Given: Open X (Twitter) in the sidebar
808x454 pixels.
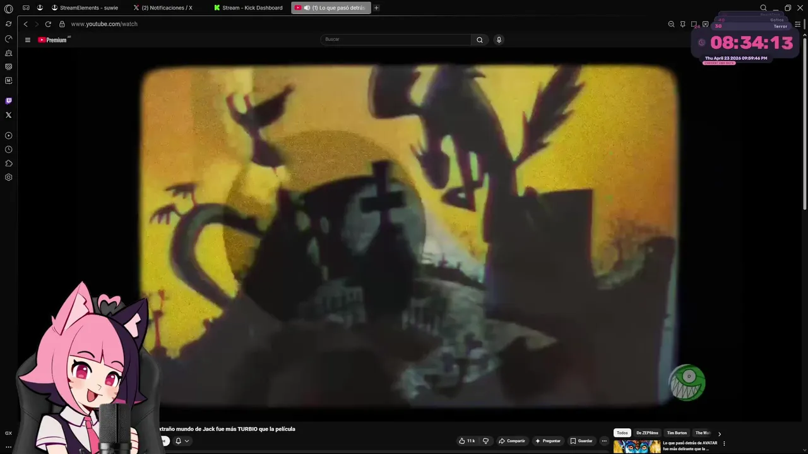Looking at the screenshot, I should point(8,115).
